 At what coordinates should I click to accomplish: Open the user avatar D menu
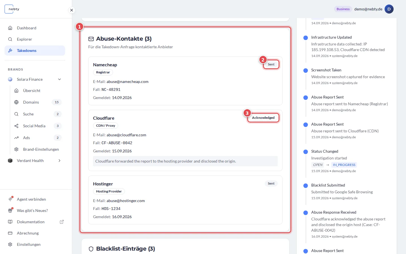click(x=389, y=9)
